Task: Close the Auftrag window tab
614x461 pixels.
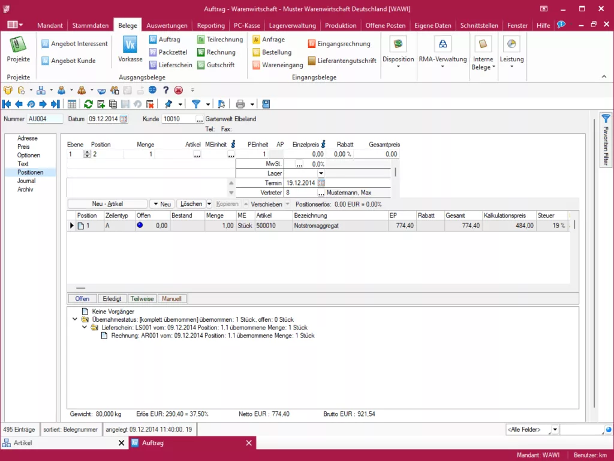Action: [x=249, y=442]
